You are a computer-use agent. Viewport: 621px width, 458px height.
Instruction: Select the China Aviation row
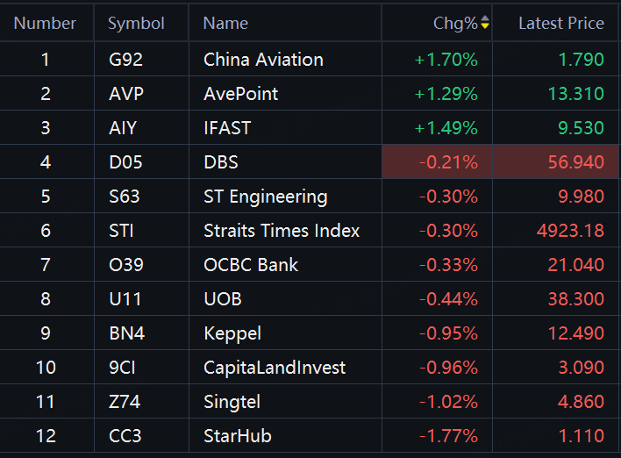click(x=263, y=60)
